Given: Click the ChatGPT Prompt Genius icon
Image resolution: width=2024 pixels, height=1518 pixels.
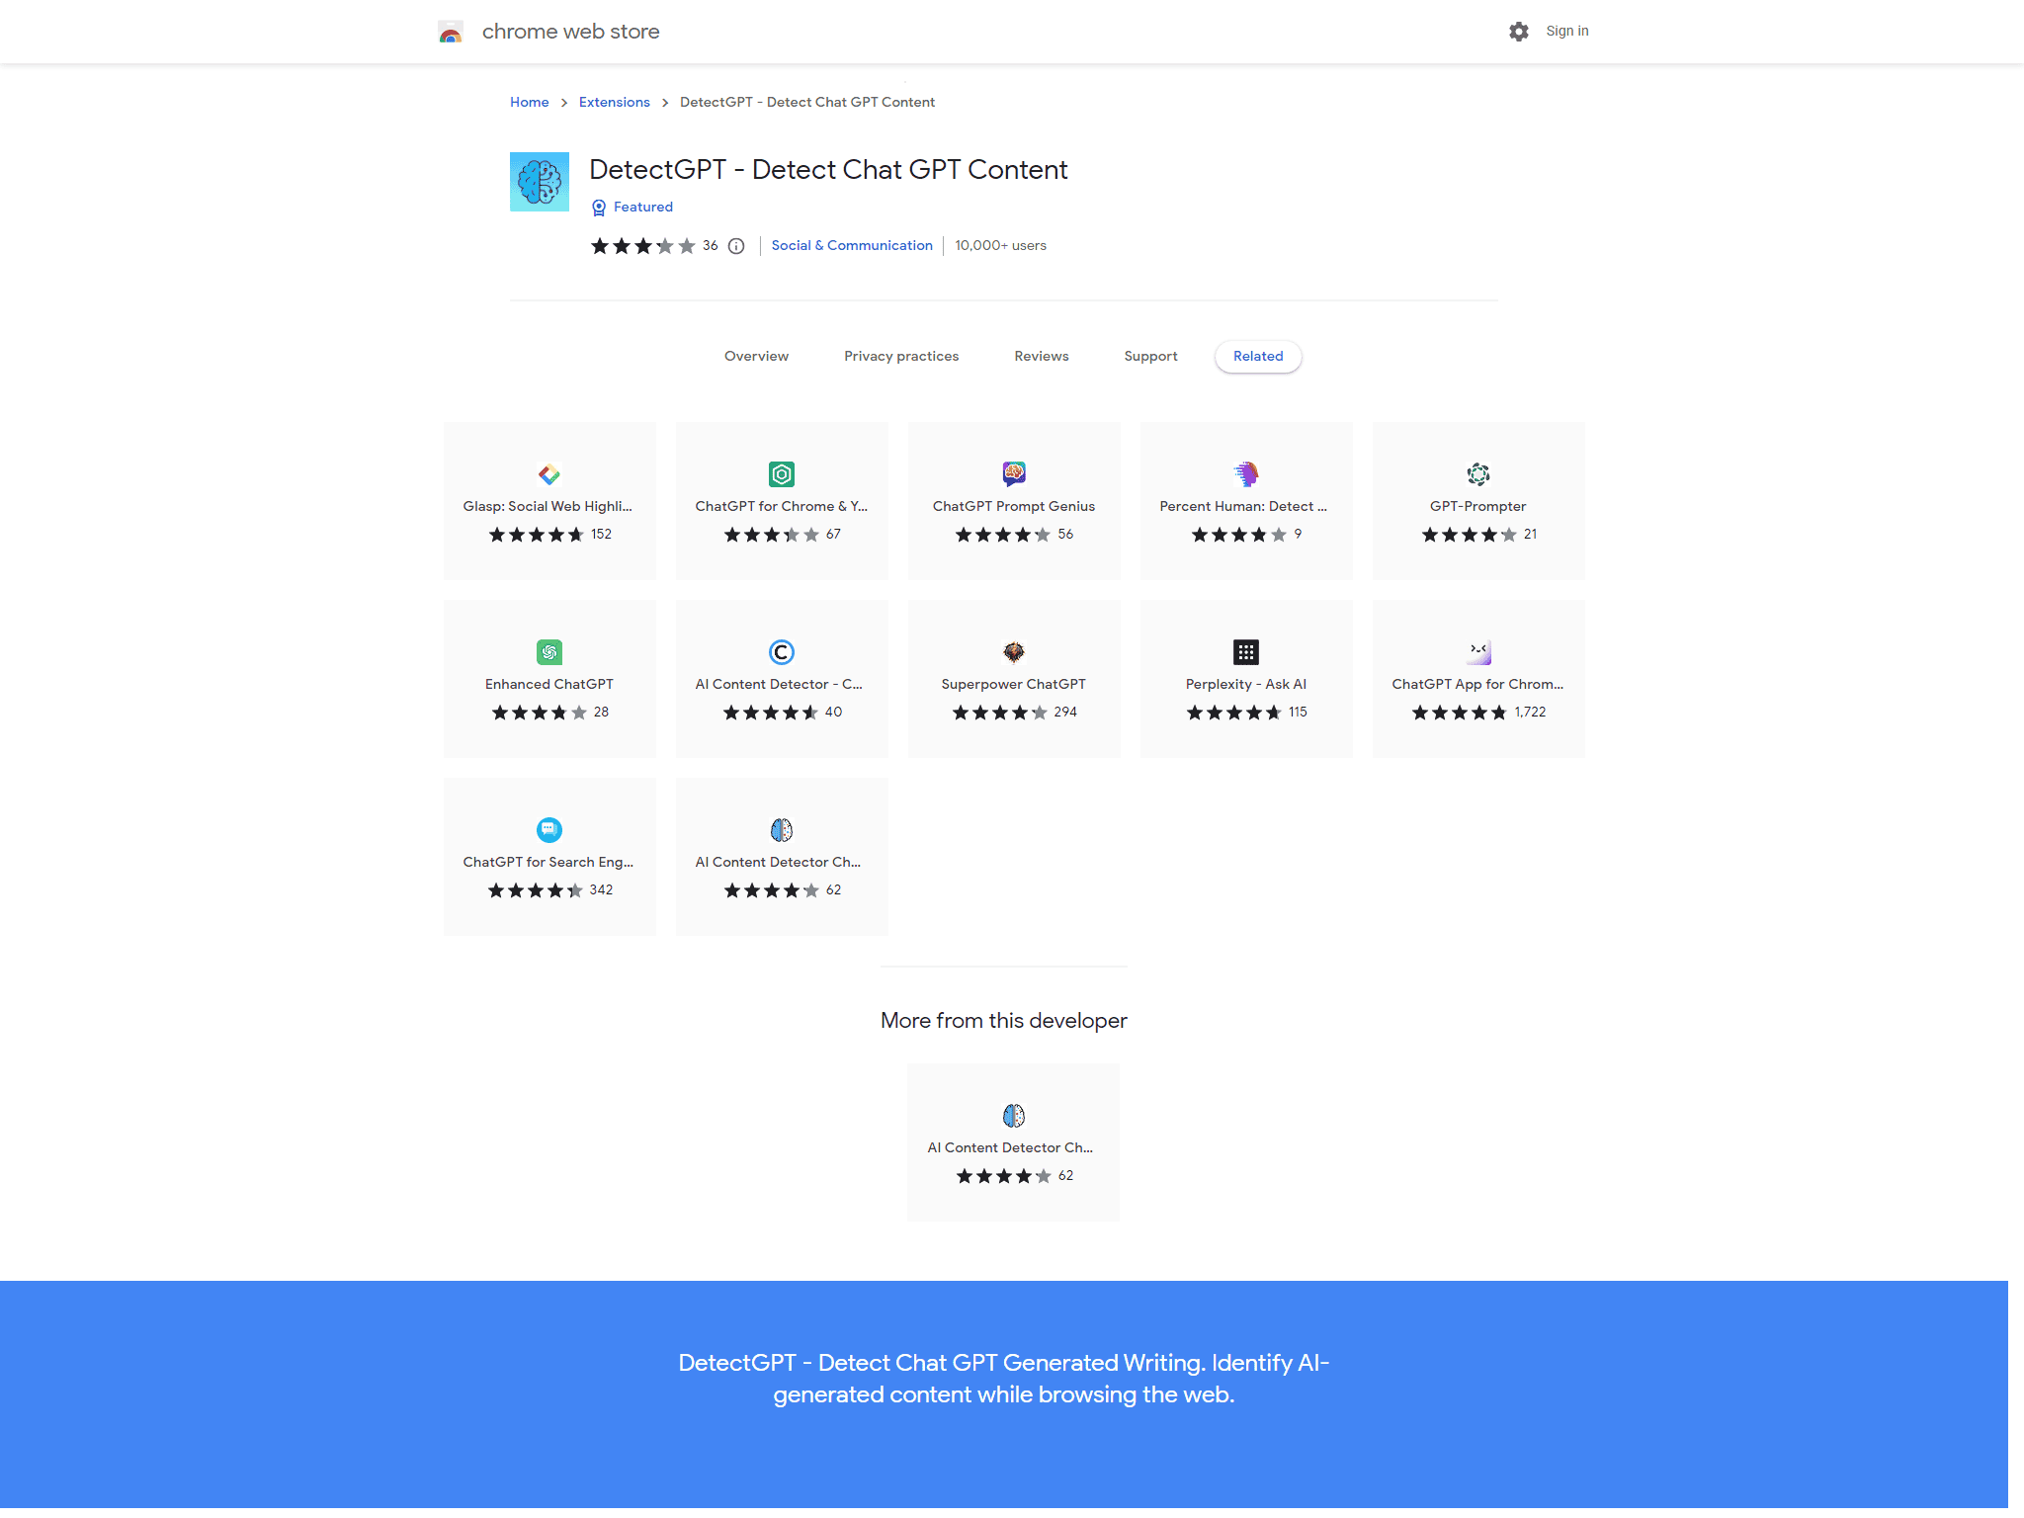Looking at the screenshot, I should (1014, 474).
